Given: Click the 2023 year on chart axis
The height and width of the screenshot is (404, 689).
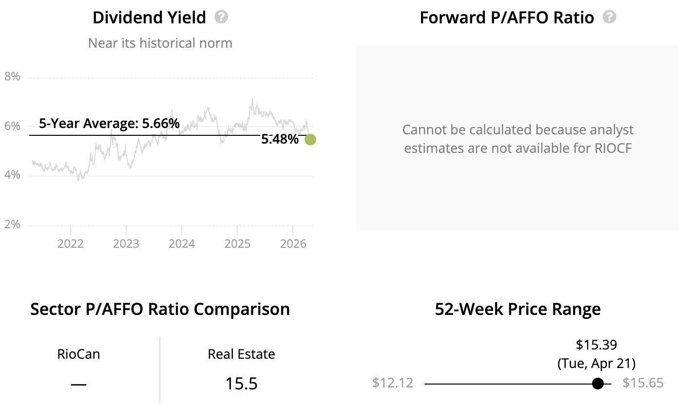Looking at the screenshot, I should pos(126,243).
